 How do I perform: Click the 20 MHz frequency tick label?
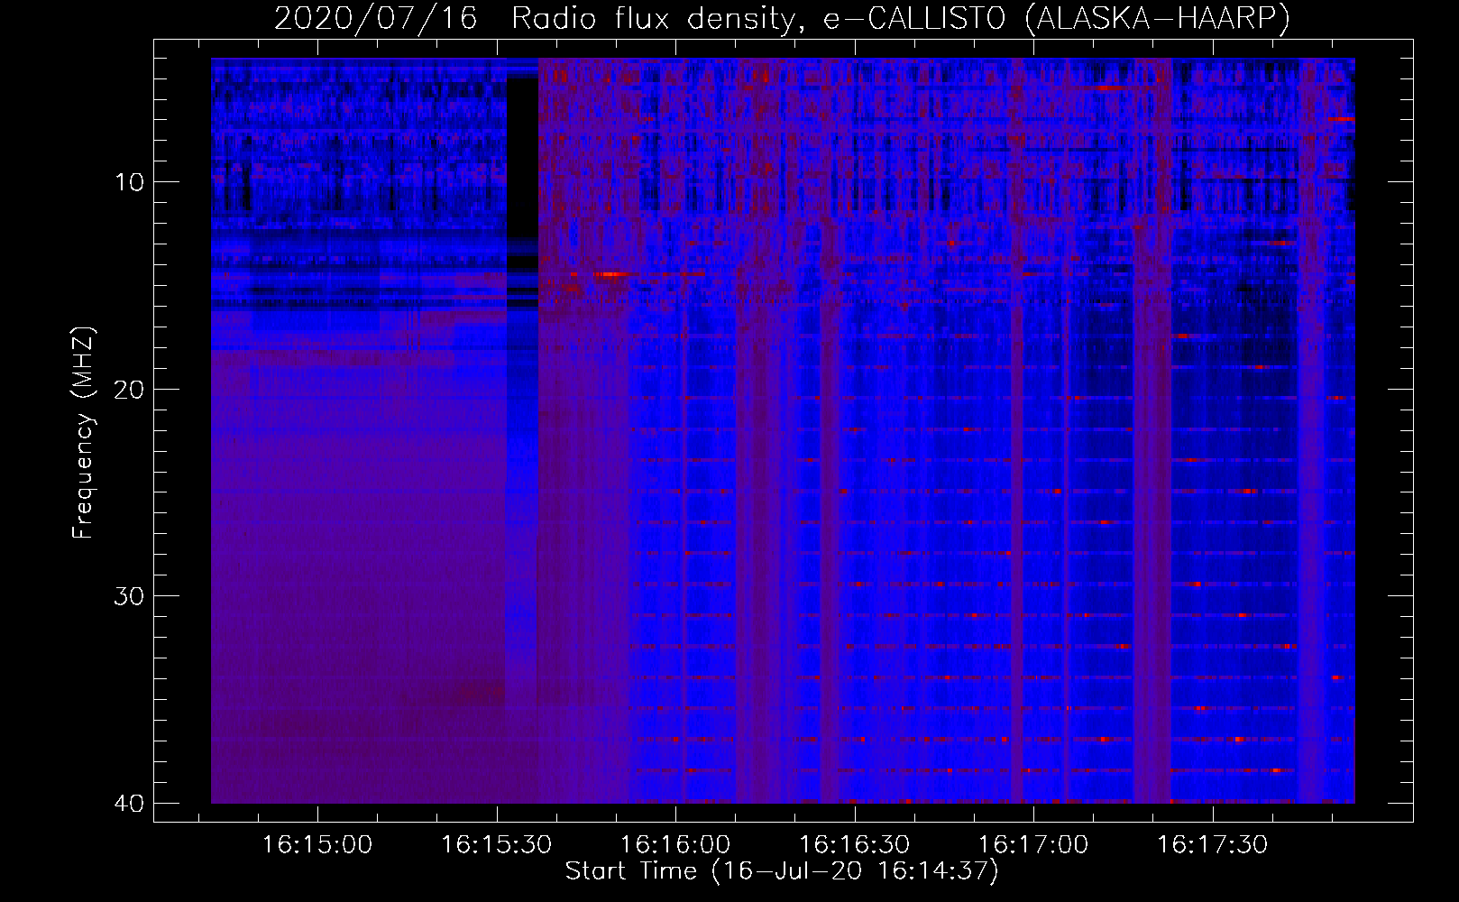click(130, 389)
